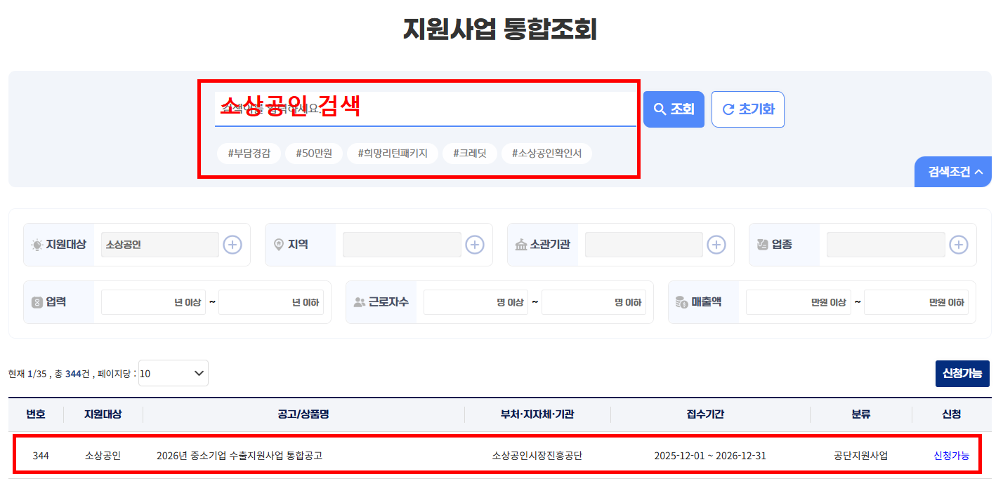Select the #소상공인확인서 tag

pyautogui.click(x=547, y=153)
